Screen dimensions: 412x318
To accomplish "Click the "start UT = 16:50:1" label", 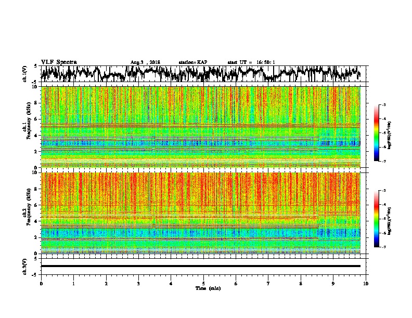I will pyautogui.click(x=251, y=62).
